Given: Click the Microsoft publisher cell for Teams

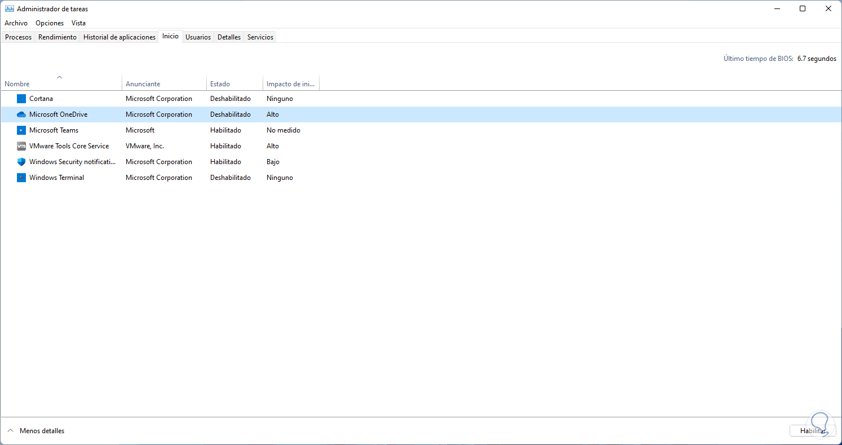Looking at the screenshot, I should [140, 130].
